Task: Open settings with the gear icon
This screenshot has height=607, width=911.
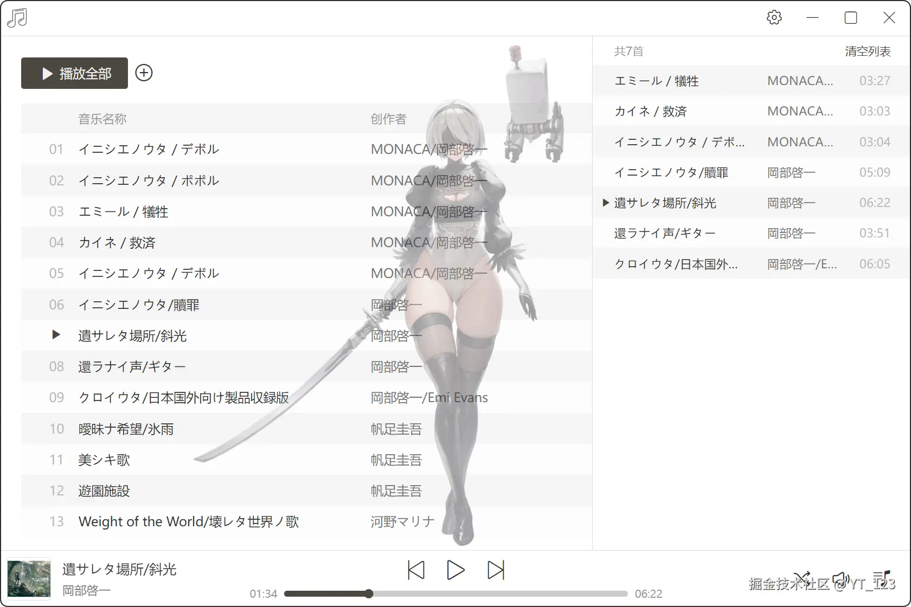Action: [x=774, y=17]
